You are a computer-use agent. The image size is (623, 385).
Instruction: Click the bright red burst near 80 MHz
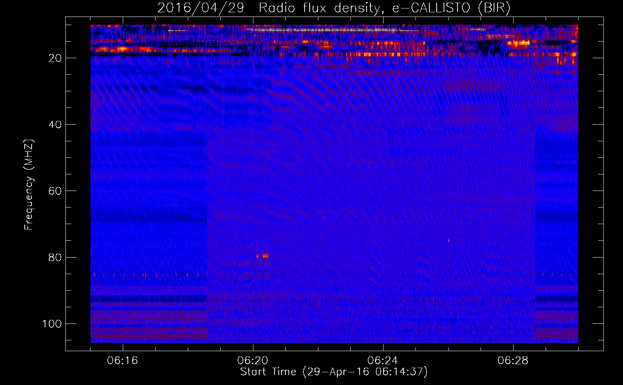click(263, 256)
